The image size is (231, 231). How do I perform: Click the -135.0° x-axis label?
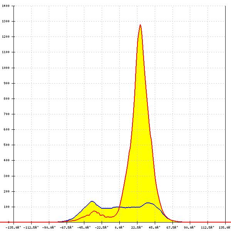(x=13, y=228)
